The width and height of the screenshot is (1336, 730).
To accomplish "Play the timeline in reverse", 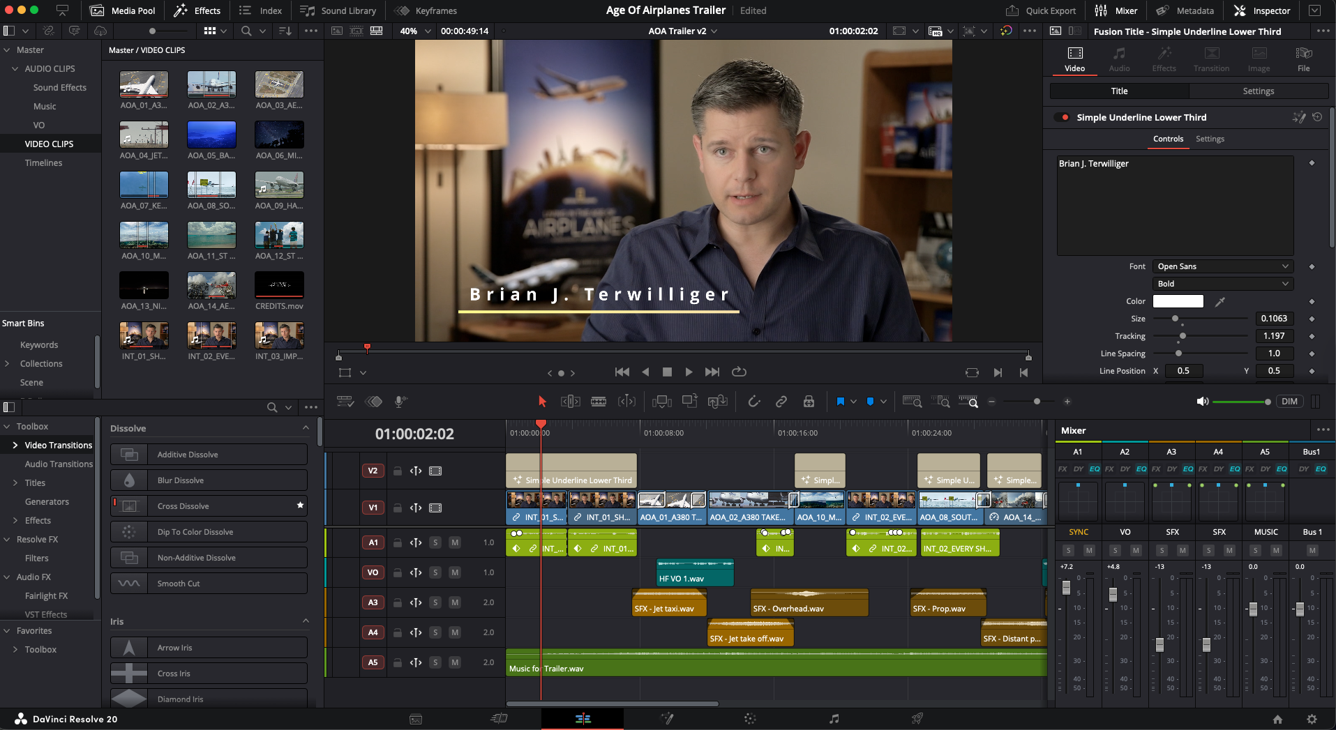I will tap(645, 372).
